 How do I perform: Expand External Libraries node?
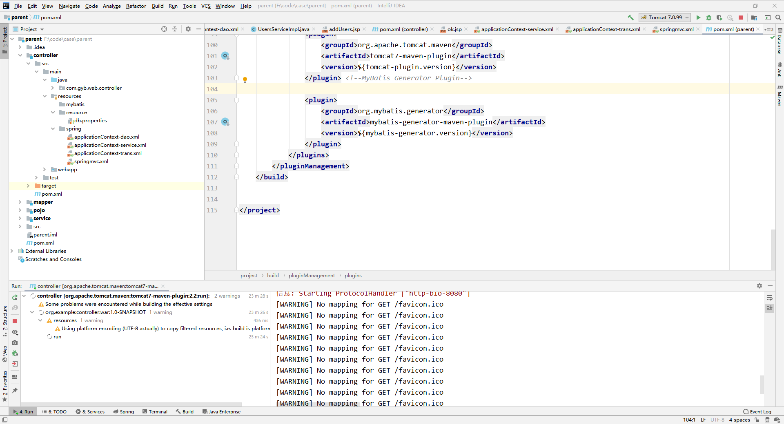coord(12,251)
